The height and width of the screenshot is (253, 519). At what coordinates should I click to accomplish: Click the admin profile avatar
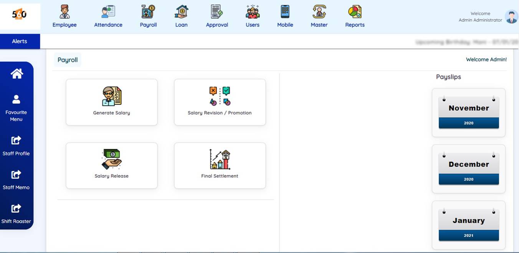click(x=511, y=17)
